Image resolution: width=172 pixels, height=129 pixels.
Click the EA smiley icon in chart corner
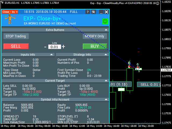pos(158,3)
